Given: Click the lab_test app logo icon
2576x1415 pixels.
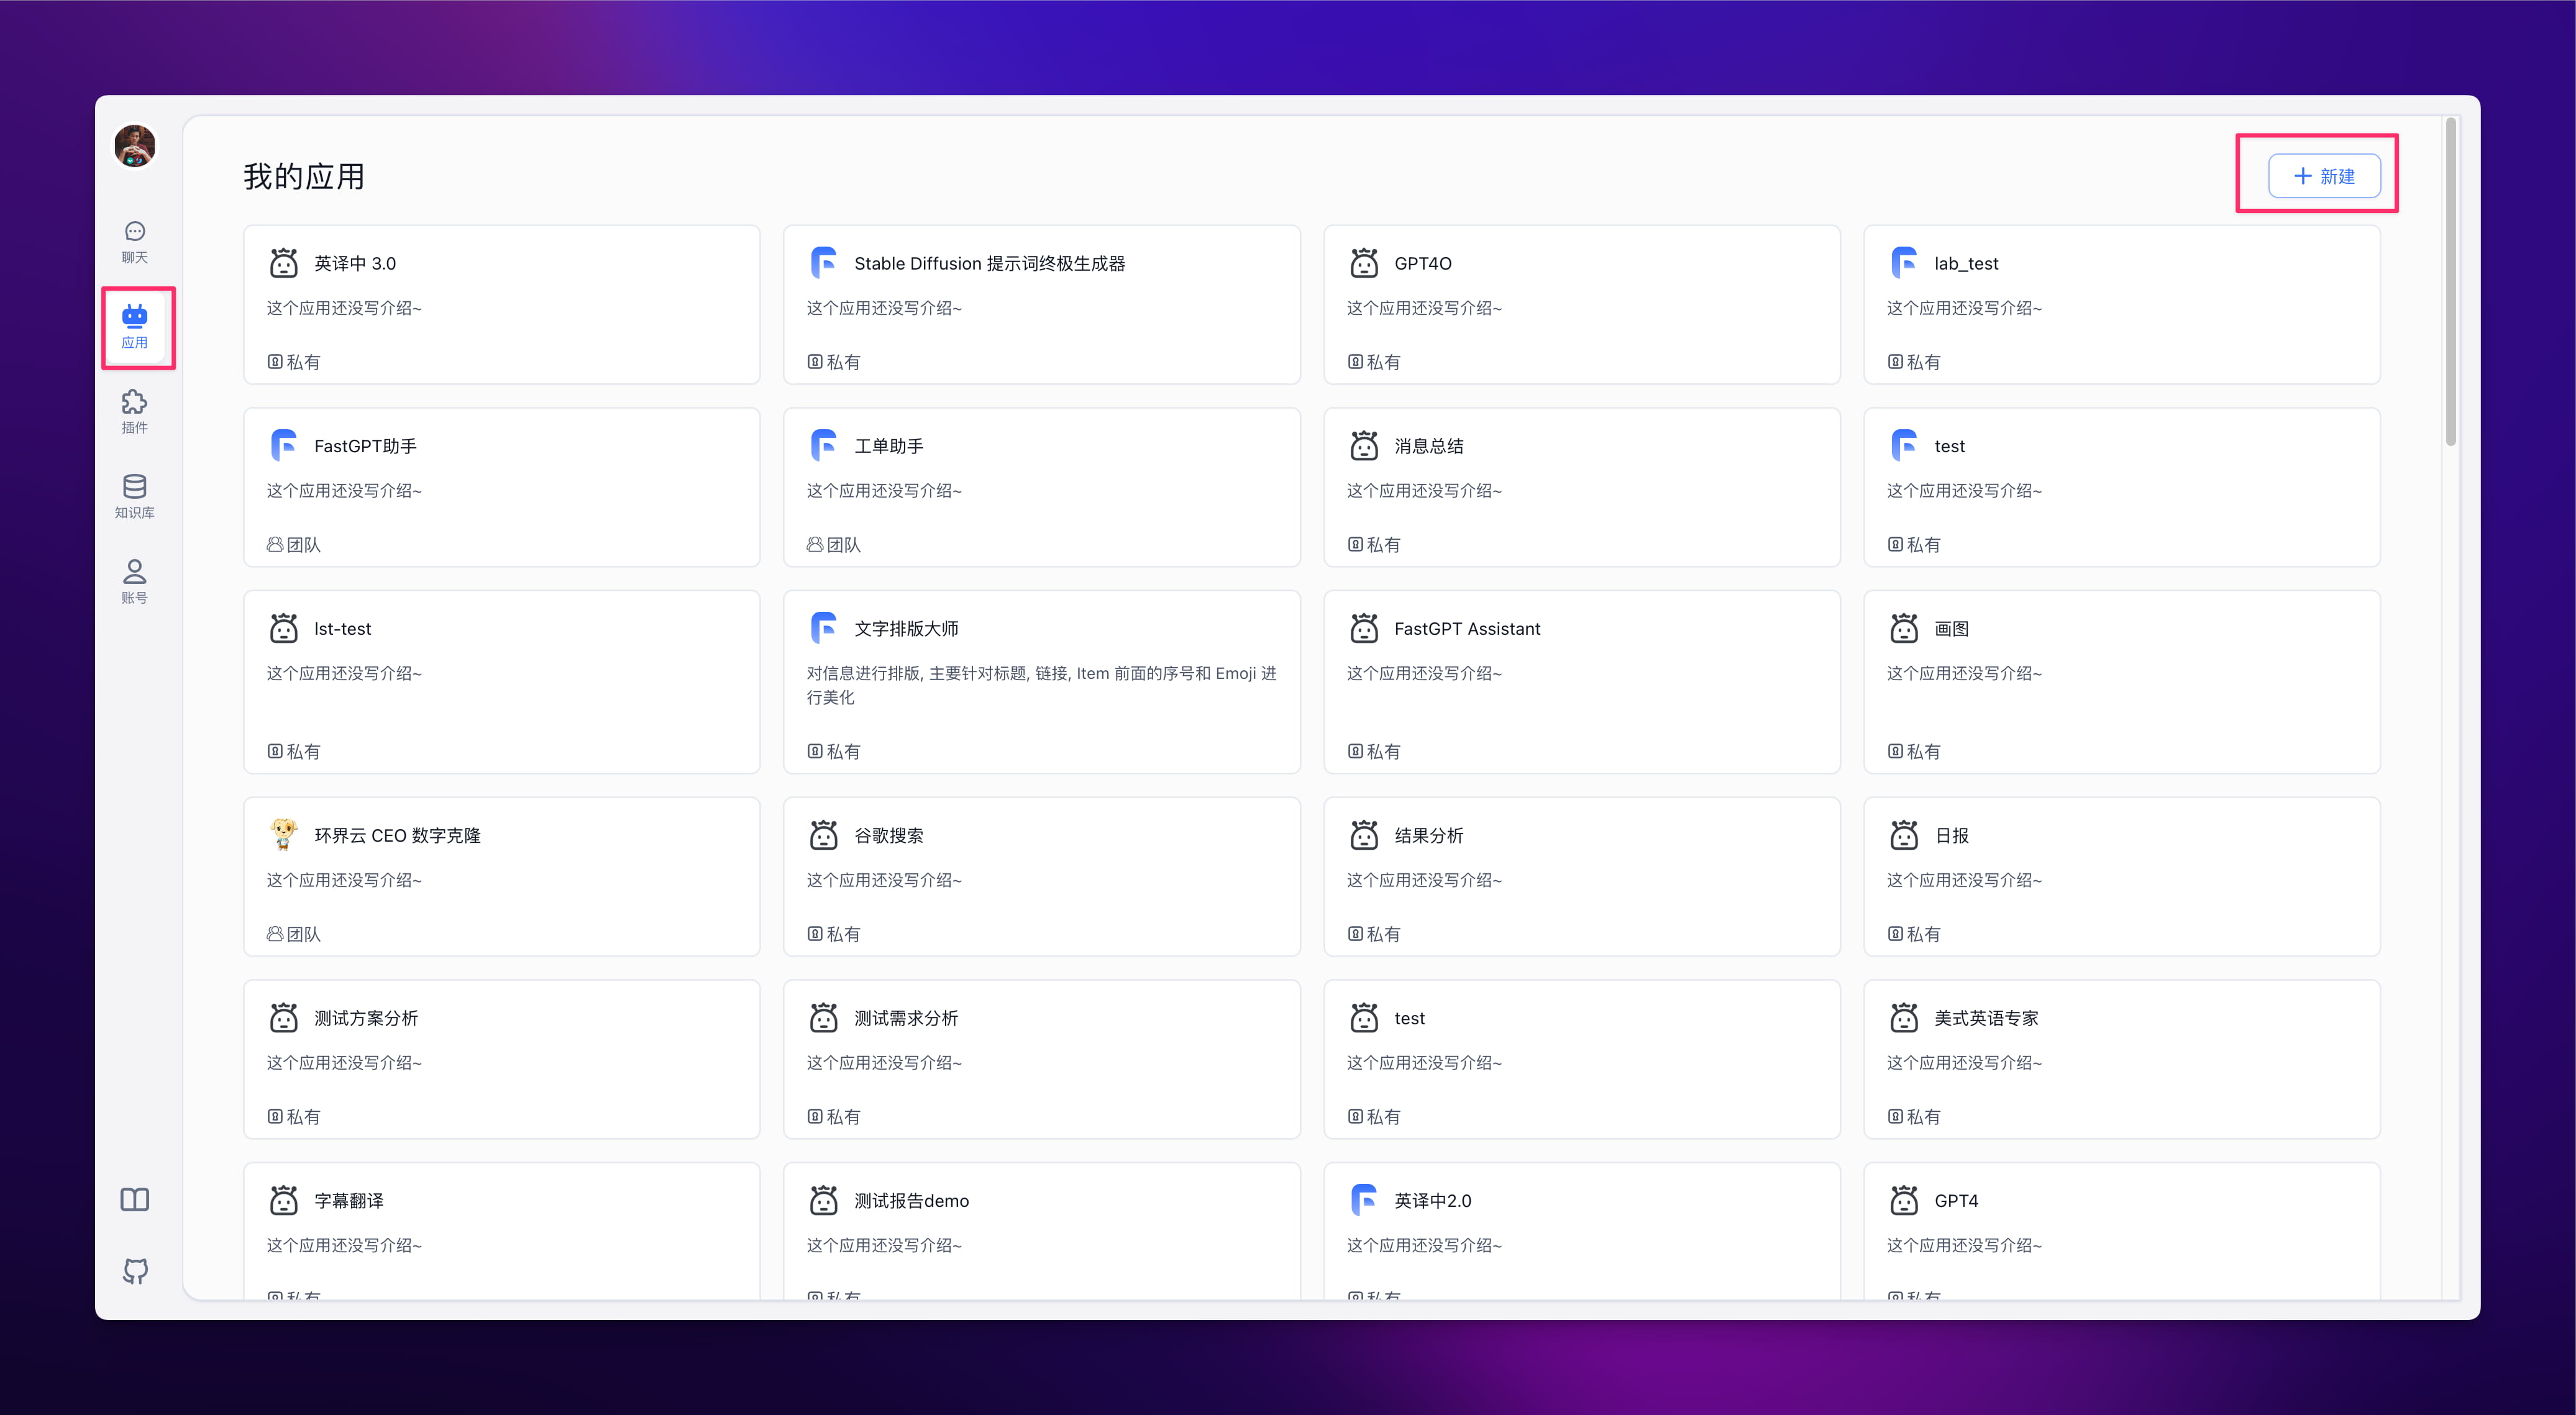Looking at the screenshot, I should [x=1904, y=263].
